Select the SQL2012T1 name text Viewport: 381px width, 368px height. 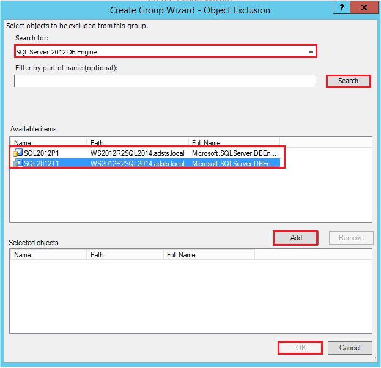click(x=42, y=163)
